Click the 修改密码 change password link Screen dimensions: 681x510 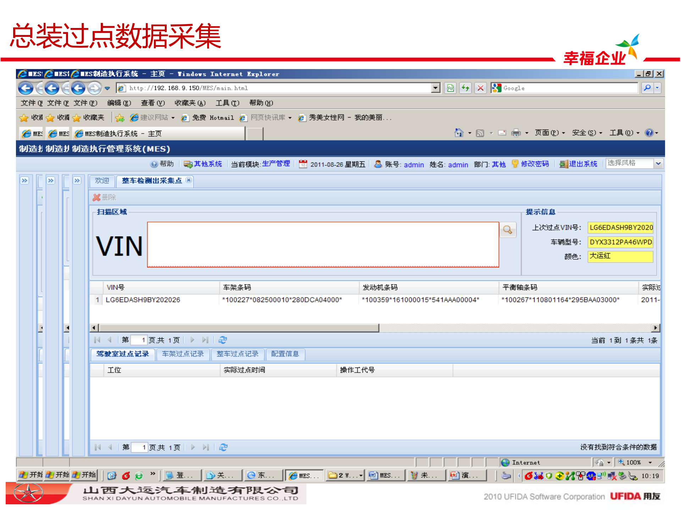point(535,164)
